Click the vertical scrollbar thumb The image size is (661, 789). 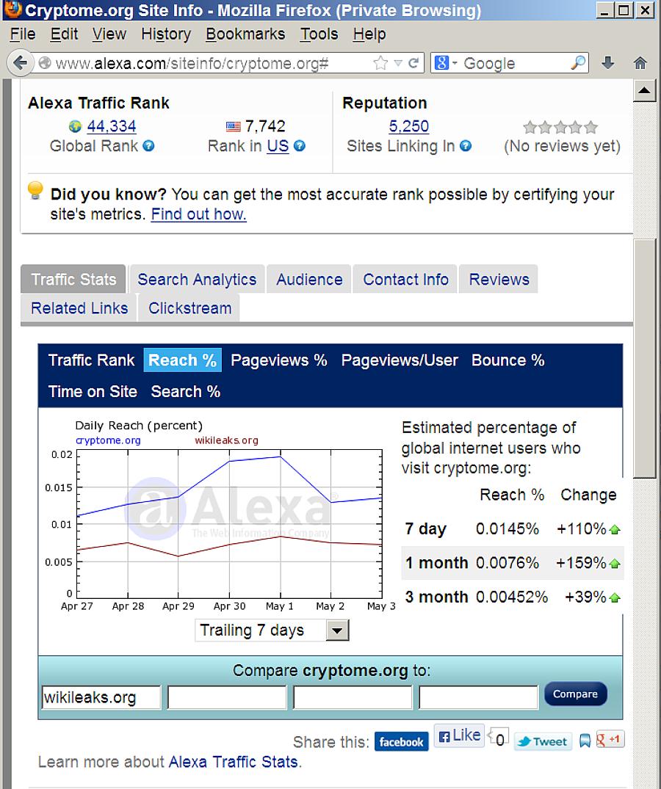click(x=644, y=359)
